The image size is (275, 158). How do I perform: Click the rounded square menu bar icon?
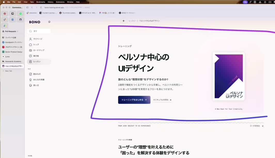pyautogui.click(x=255, y=2)
